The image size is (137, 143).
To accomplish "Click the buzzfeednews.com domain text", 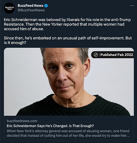I will point(22,121).
